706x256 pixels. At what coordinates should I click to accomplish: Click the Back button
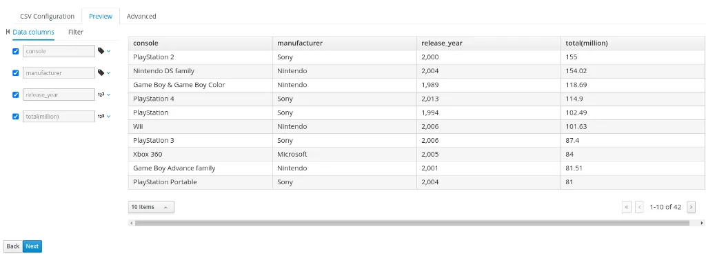13,246
